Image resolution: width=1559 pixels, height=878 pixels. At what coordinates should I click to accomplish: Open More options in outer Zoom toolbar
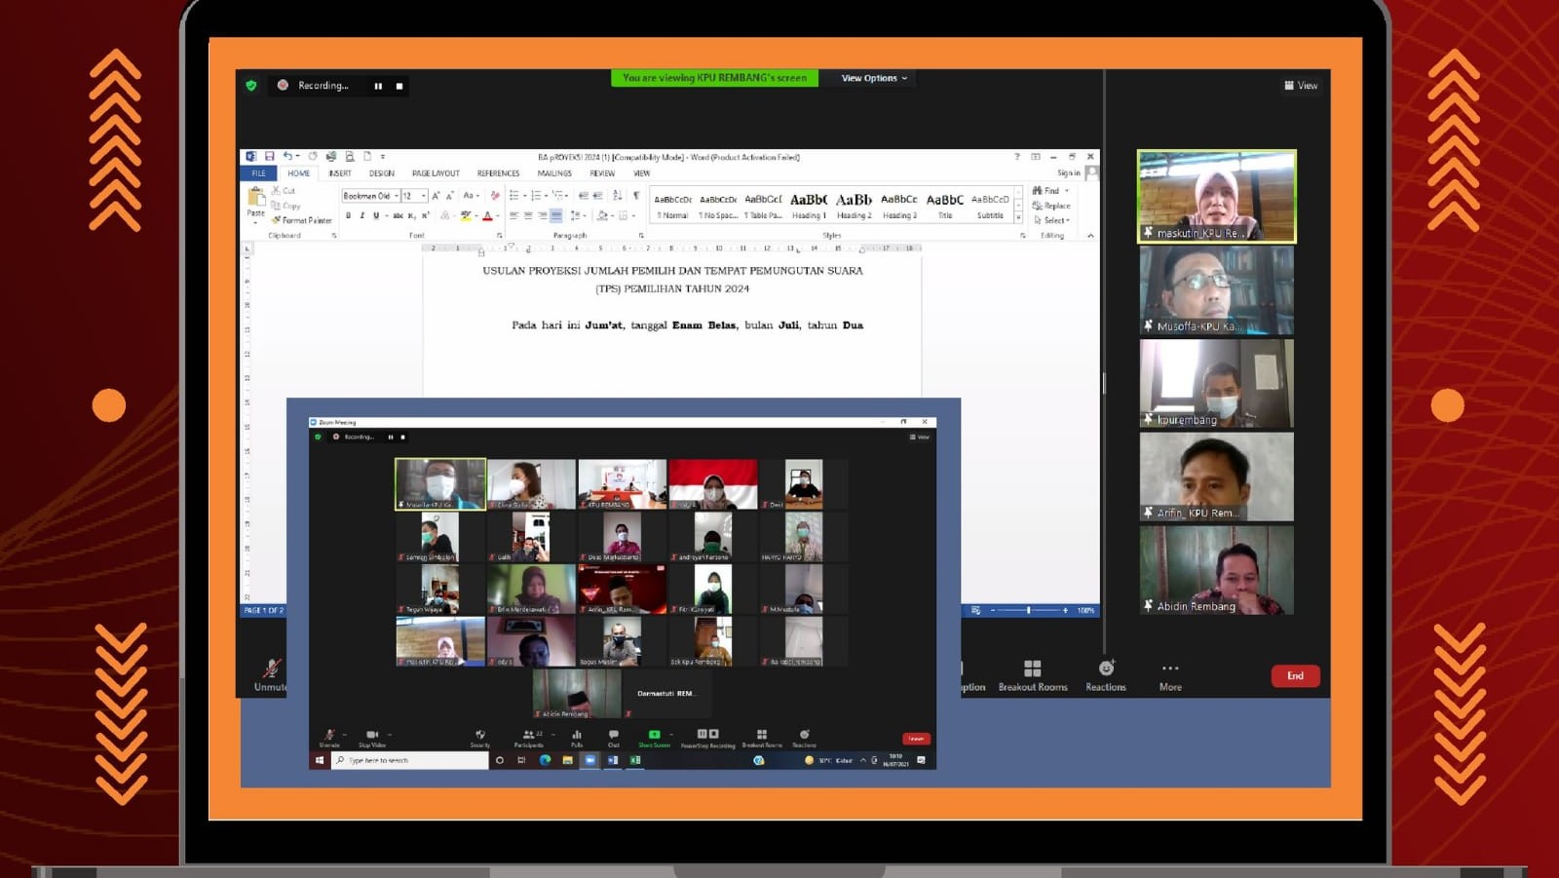click(x=1170, y=675)
